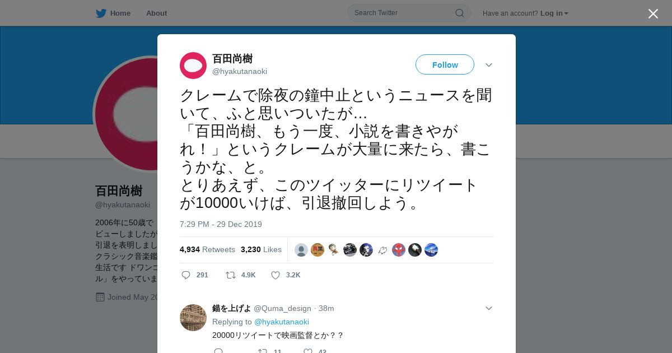Expand options chevron on Quma_design reply
The width and height of the screenshot is (672, 353).
click(x=489, y=308)
